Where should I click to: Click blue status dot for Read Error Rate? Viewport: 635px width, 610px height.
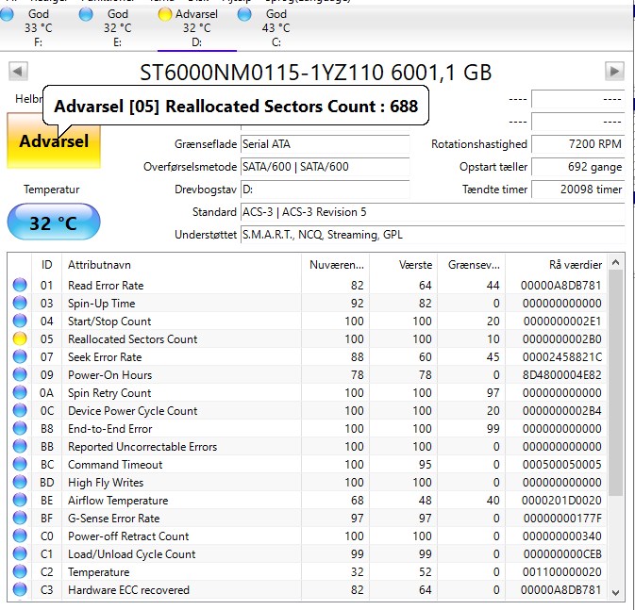coord(20,285)
